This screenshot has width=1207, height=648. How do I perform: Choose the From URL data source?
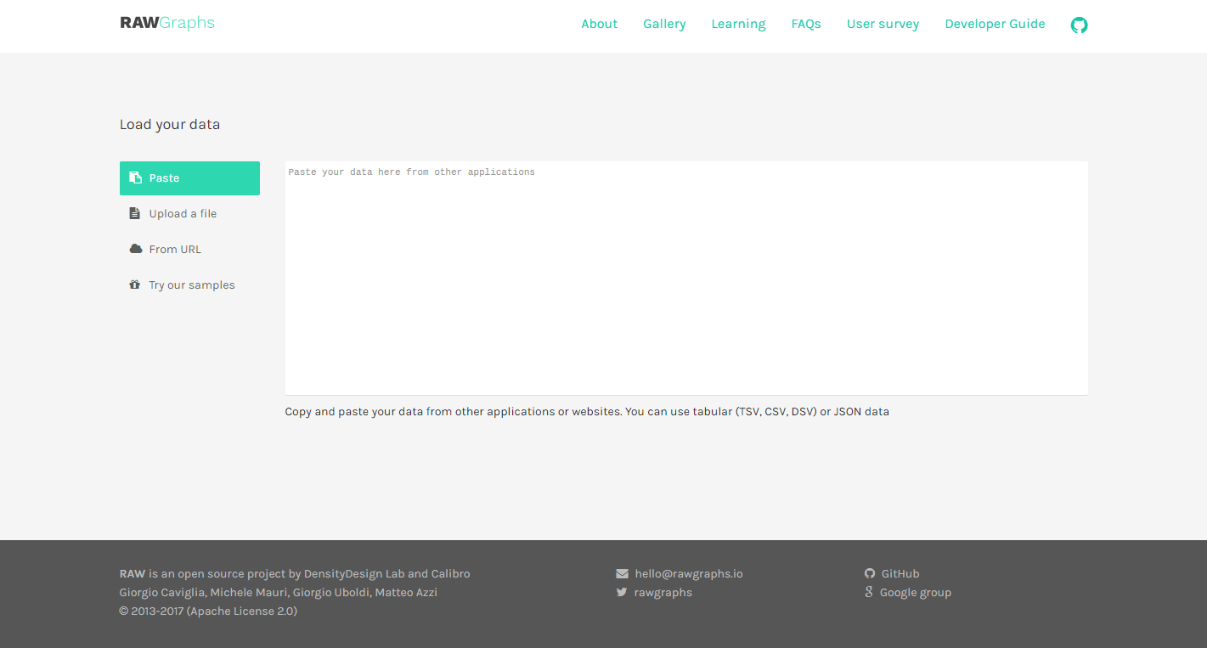[189, 250]
